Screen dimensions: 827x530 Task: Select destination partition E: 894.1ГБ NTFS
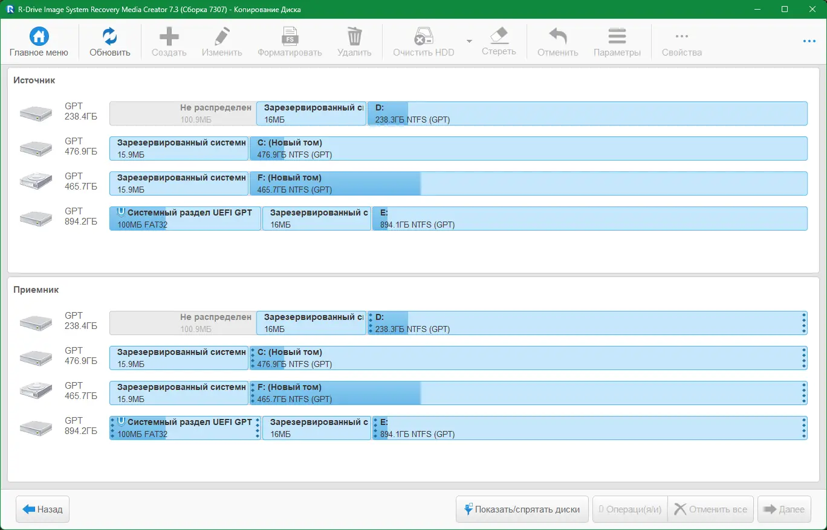pyautogui.click(x=590, y=428)
